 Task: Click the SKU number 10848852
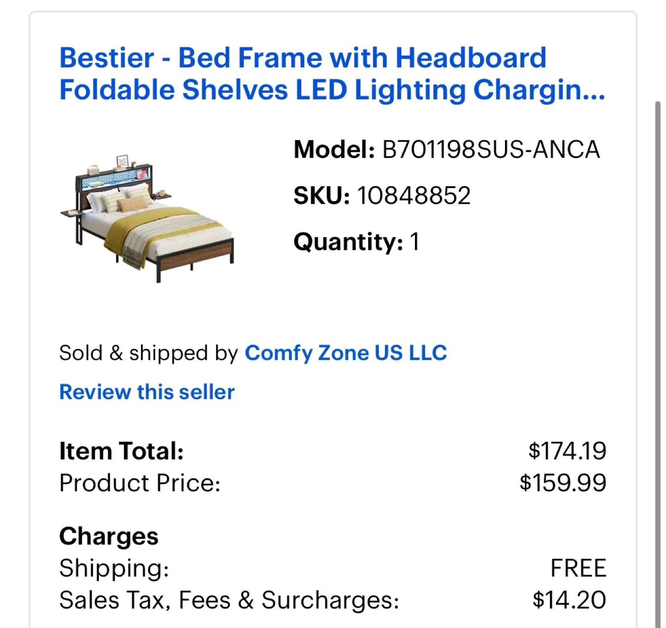point(413,195)
